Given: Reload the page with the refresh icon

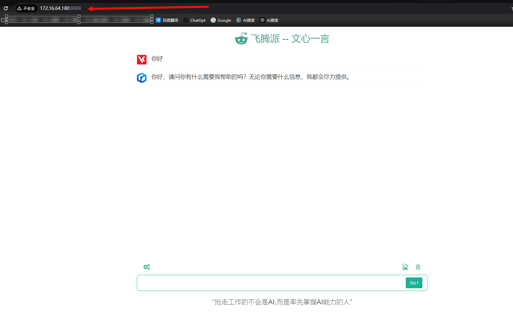Looking at the screenshot, I should 6,8.
